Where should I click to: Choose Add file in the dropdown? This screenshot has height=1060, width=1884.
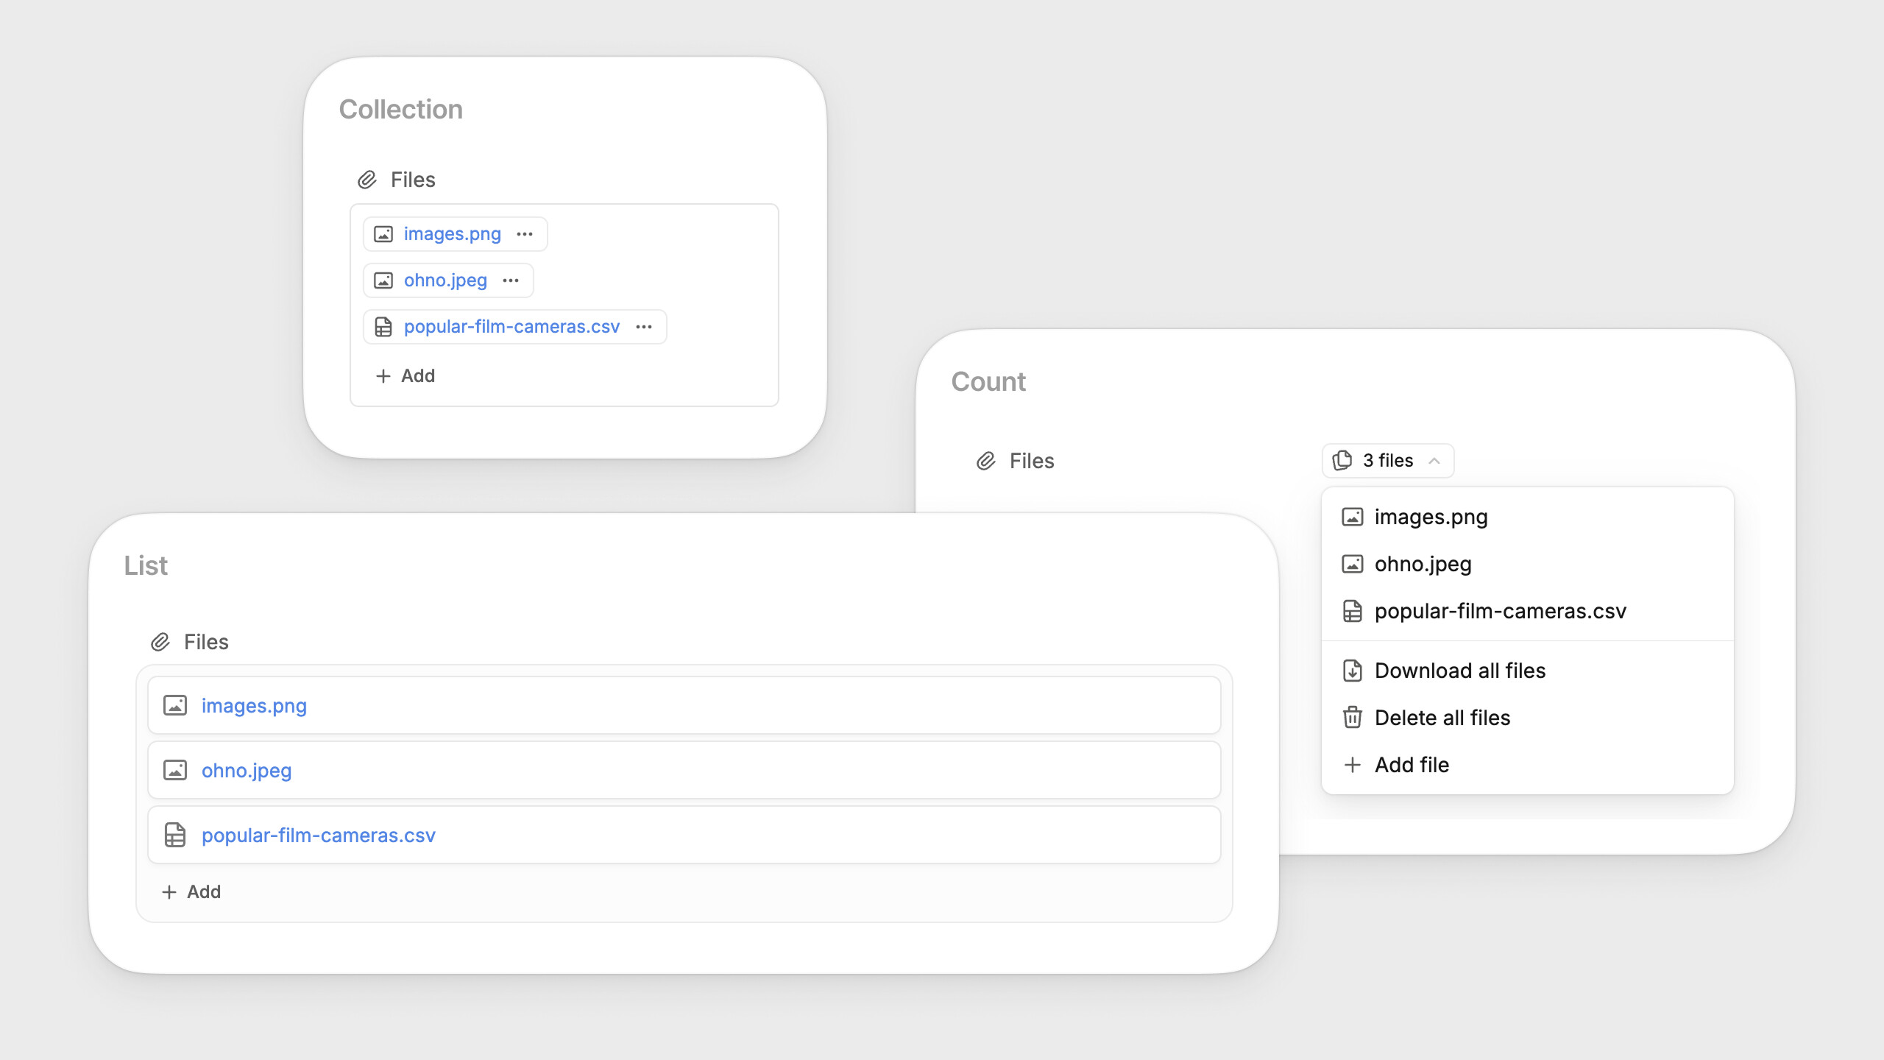pyautogui.click(x=1412, y=765)
